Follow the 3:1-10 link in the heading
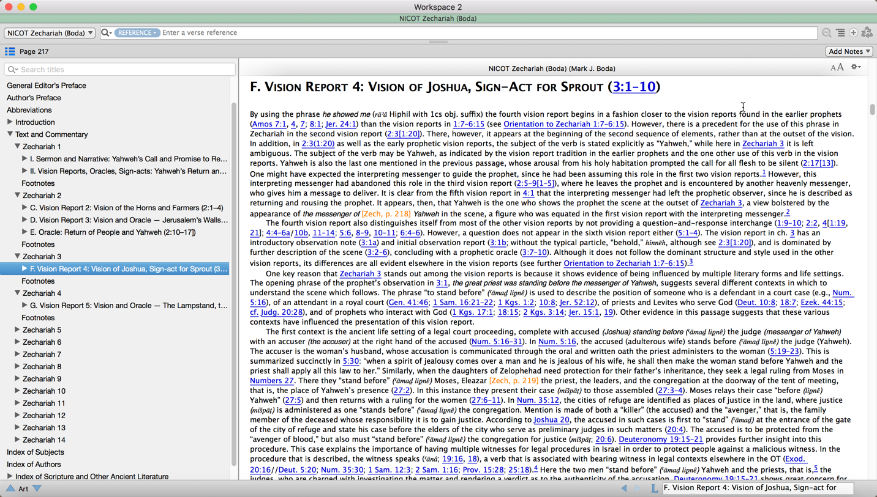The width and height of the screenshot is (877, 497). point(634,87)
